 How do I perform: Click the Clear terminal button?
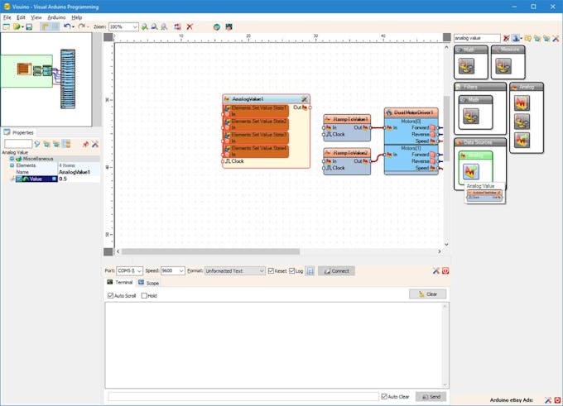click(x=428, y=294)
